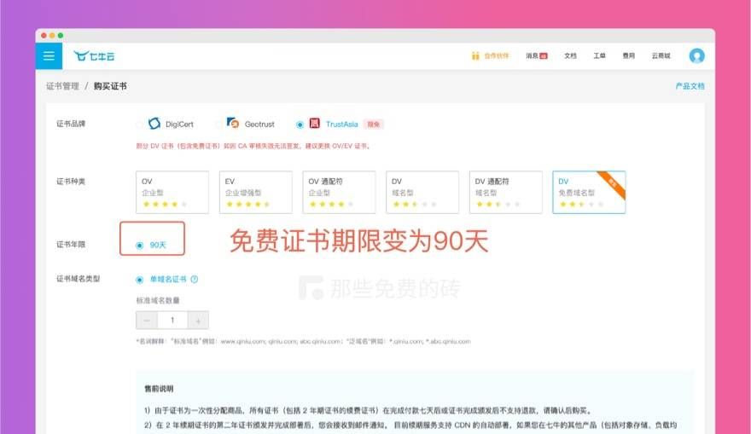
Task: Open the hamburger menu in the header
Action: 49,56
